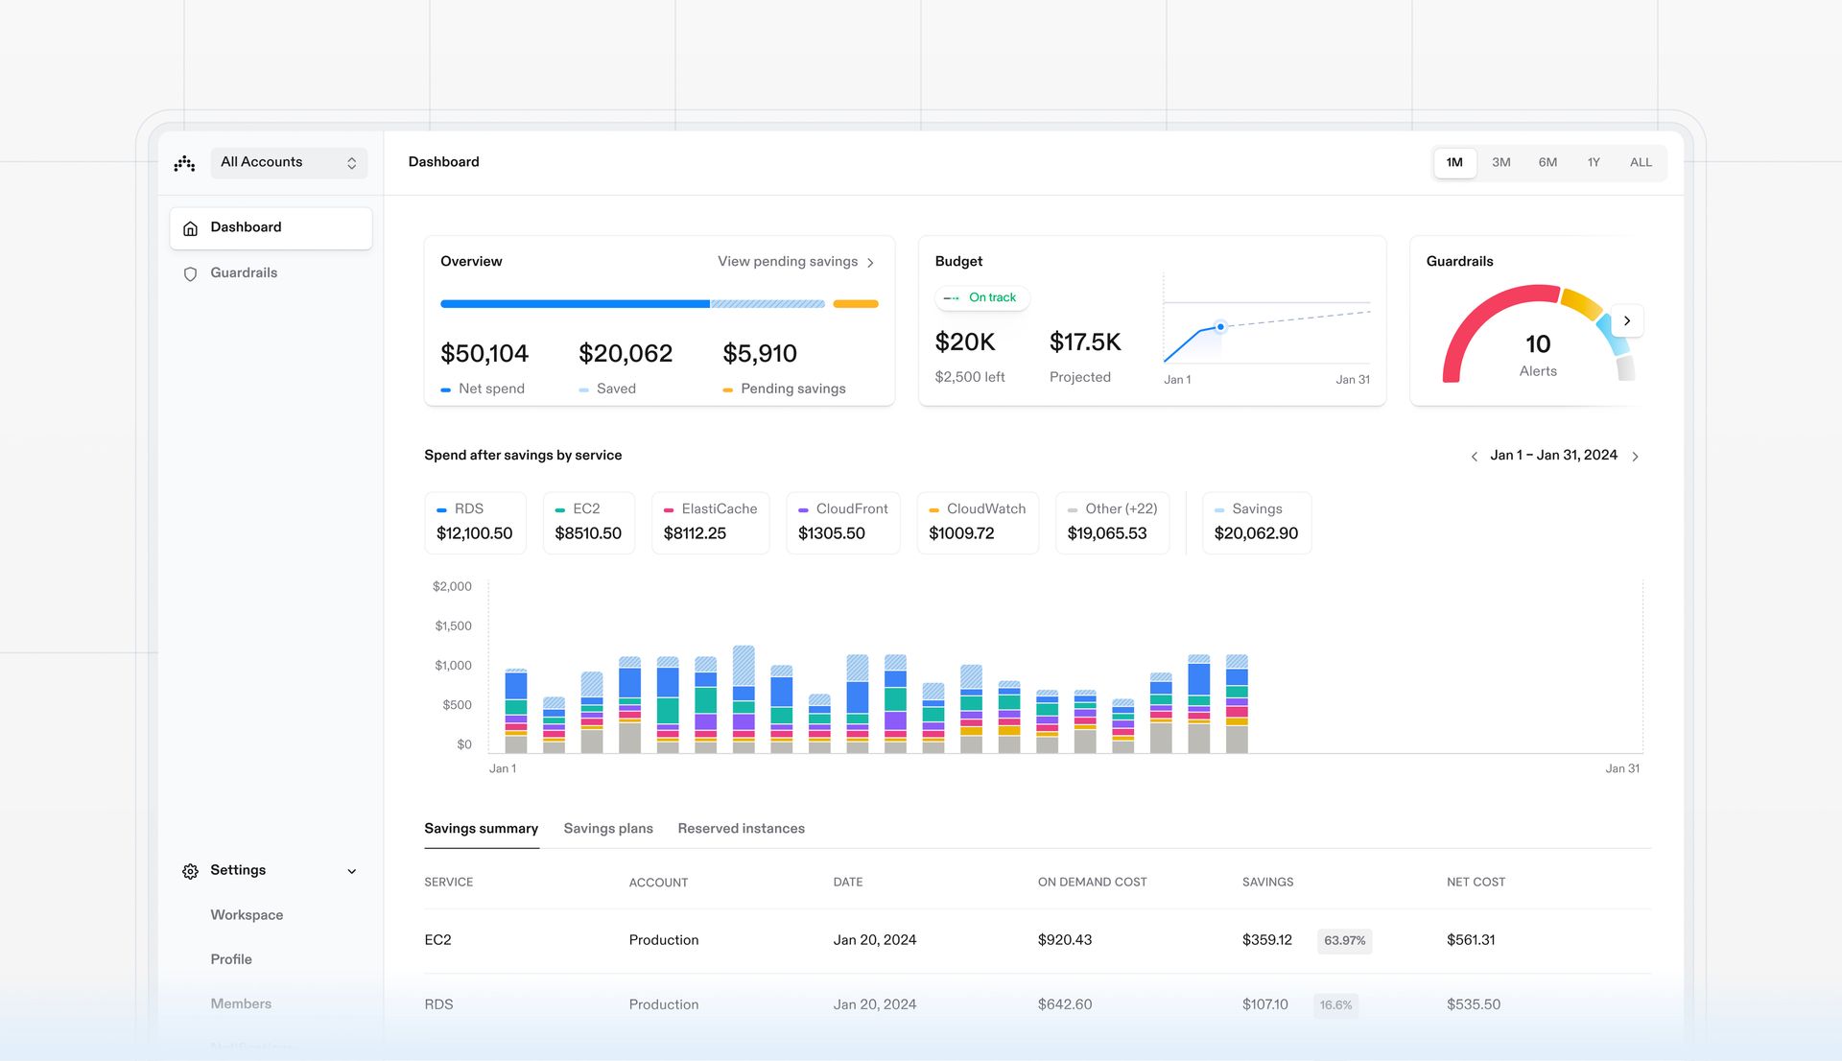Screen dimensions: 1842x1061
Task: Click the $920.43 on demand cost
Action: pos(1065,940)
